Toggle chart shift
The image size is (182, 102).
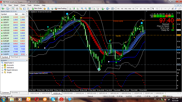click(98, 9)
